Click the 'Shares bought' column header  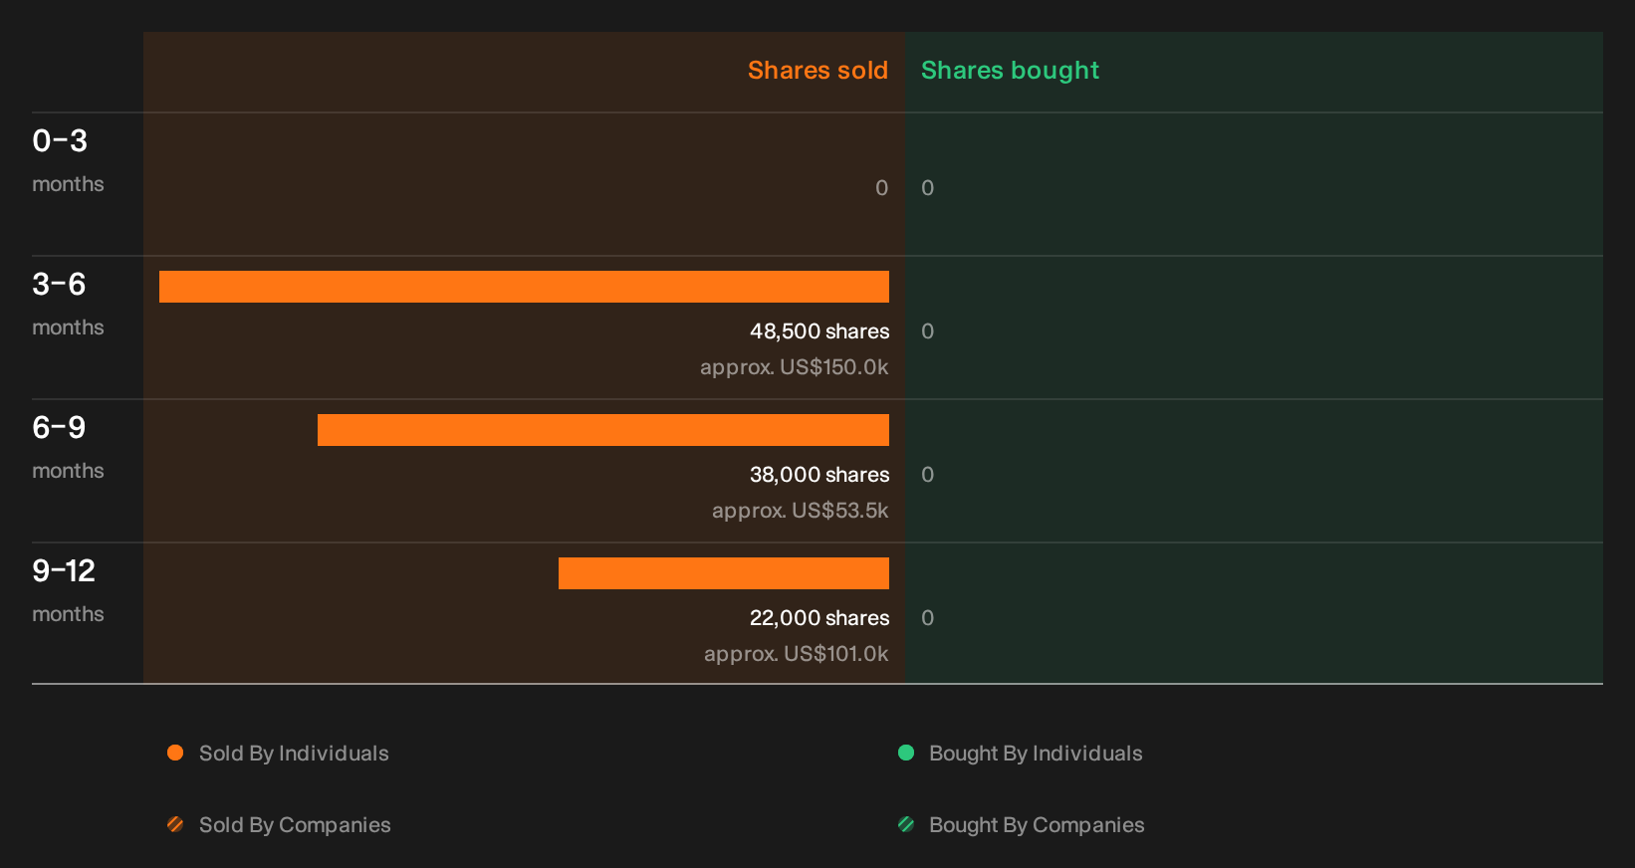tap(1010, 71)
